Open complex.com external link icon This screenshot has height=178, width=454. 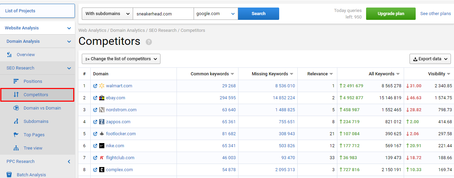tap(95, 170)
